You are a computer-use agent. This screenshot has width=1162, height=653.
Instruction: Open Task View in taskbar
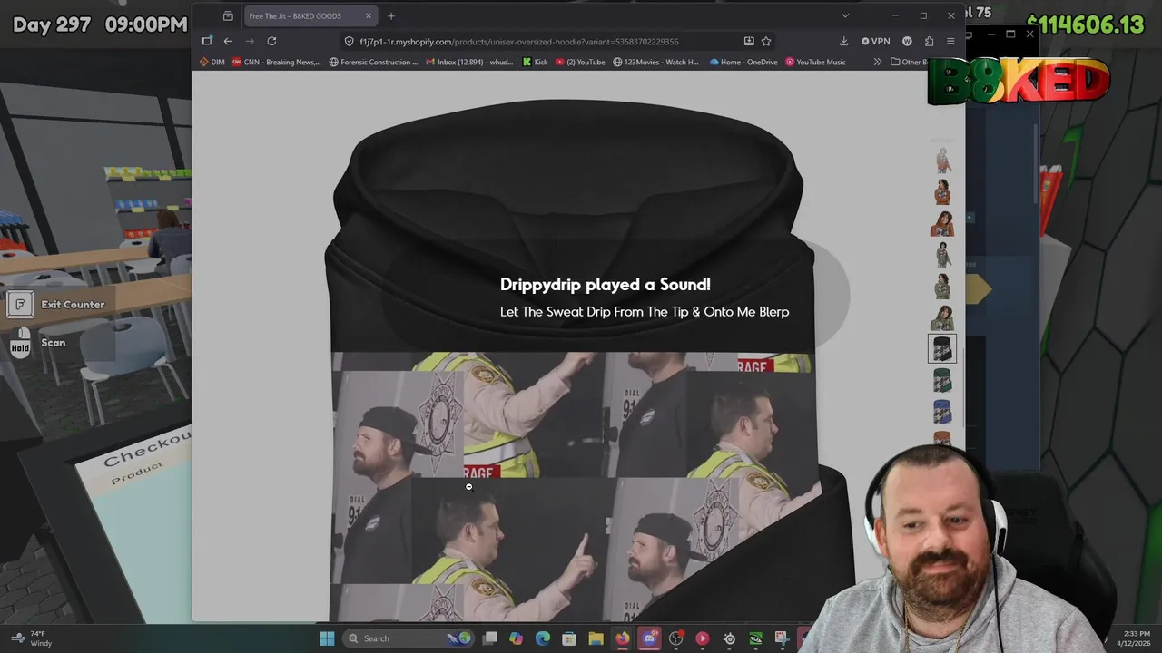coord(489,638)
